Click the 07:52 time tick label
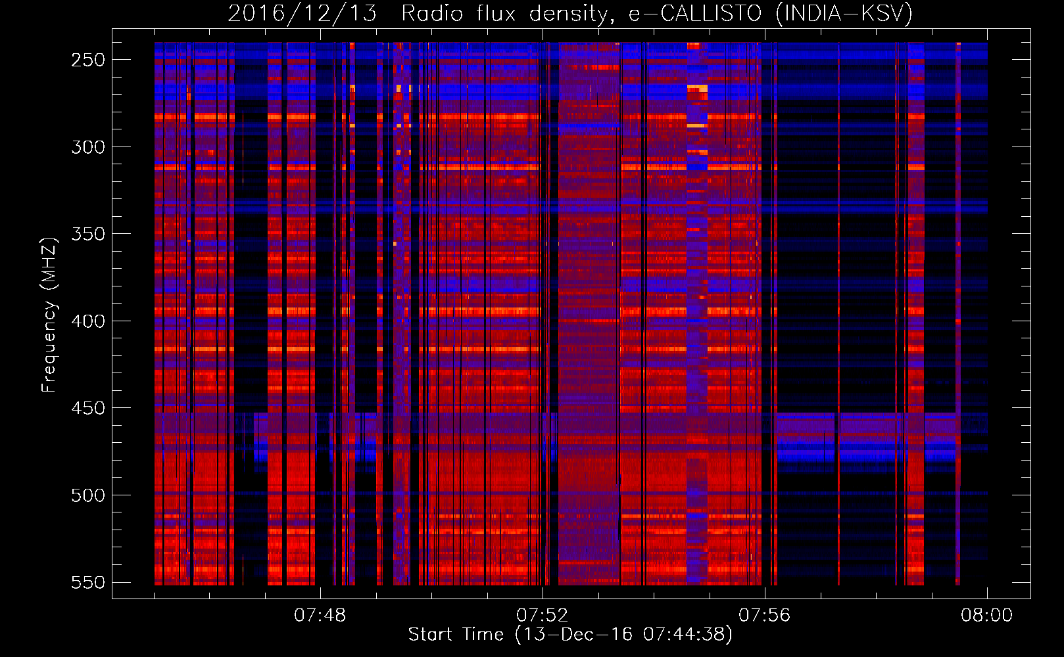 point(543,616)
